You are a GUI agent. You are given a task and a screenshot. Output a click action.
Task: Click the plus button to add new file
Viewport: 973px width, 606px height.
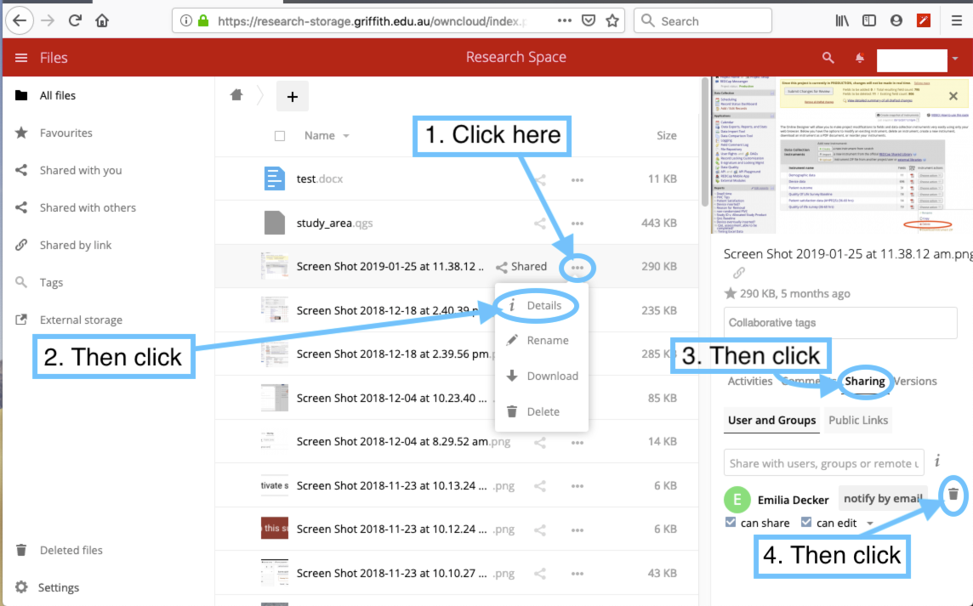pyautogui.click(x=293, y=97)
